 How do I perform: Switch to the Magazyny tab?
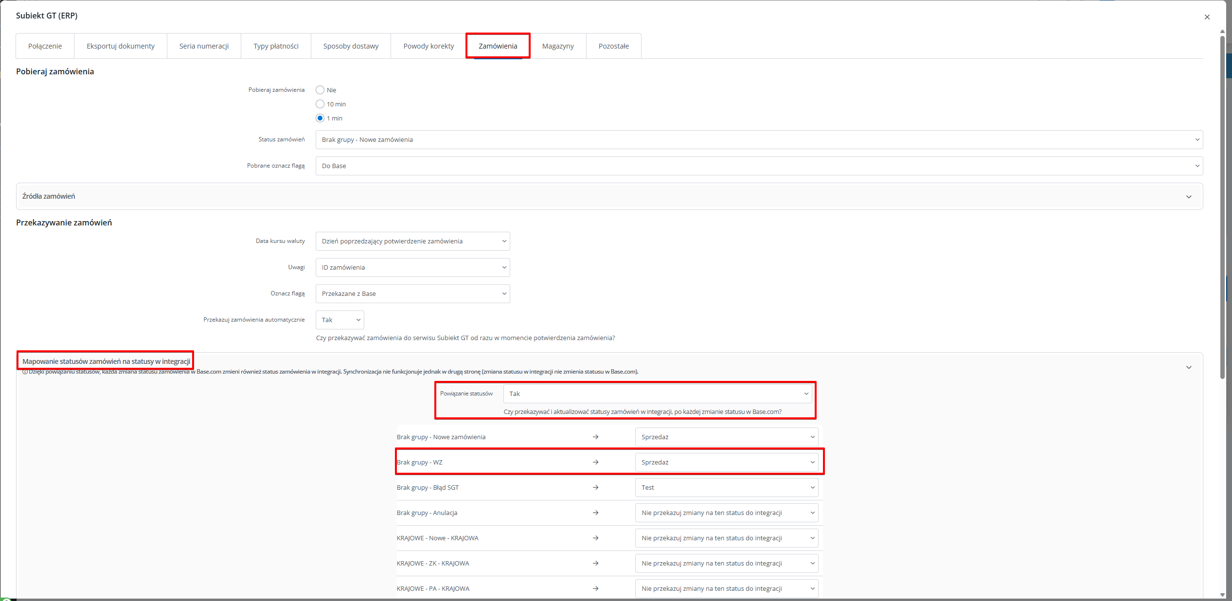pos(558,46)
